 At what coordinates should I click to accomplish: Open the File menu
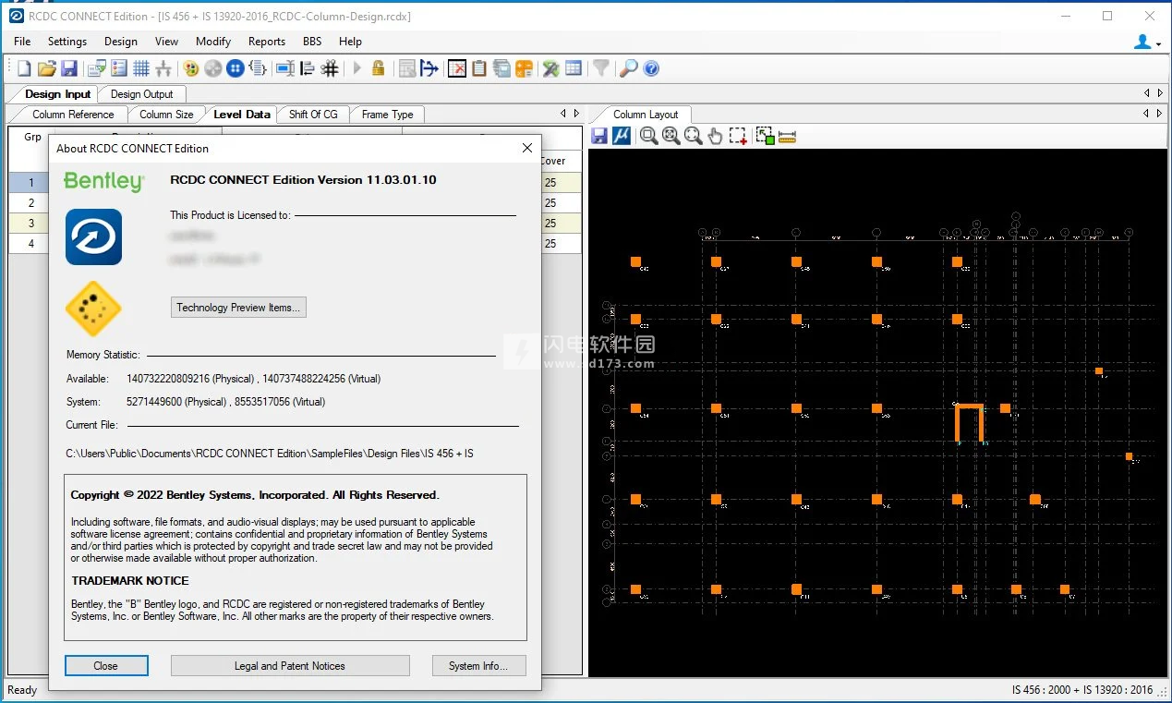pyautogui.click(x=22, y=42)
